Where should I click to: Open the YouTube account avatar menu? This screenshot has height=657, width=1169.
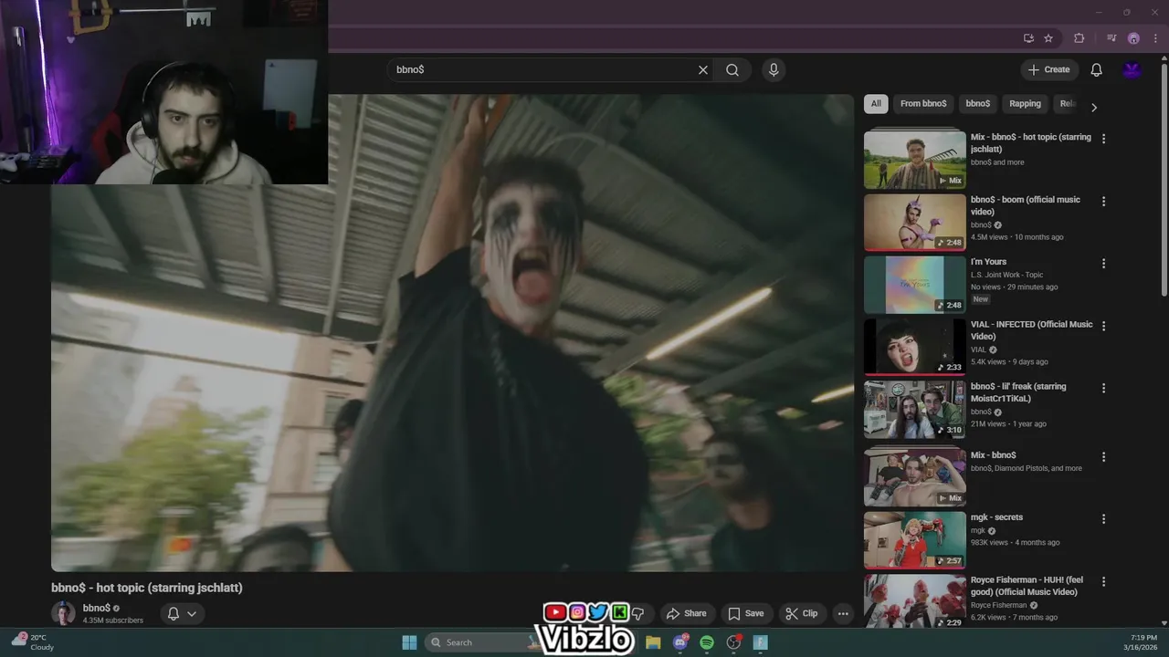click(1132, 70)
